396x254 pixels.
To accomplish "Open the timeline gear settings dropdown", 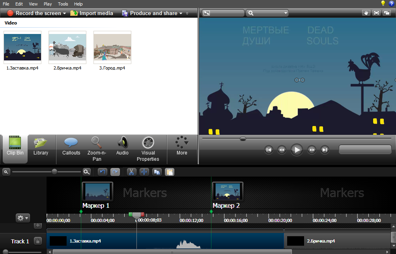I will pyautogui.click(x=23, y=218).
